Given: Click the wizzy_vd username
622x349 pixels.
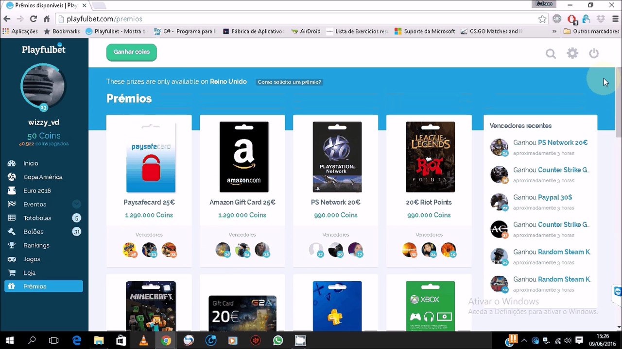Looking at the screenshot, I should coord(44,123).
